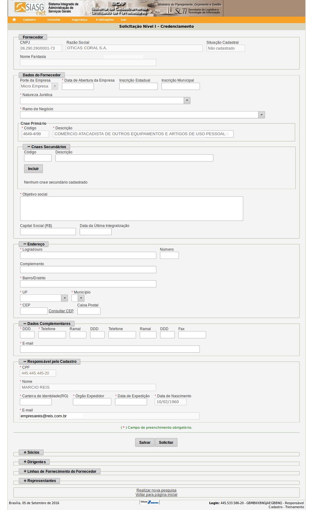
Task: Focus the Data de Expedição field
Action: click(x=131, y=402)
